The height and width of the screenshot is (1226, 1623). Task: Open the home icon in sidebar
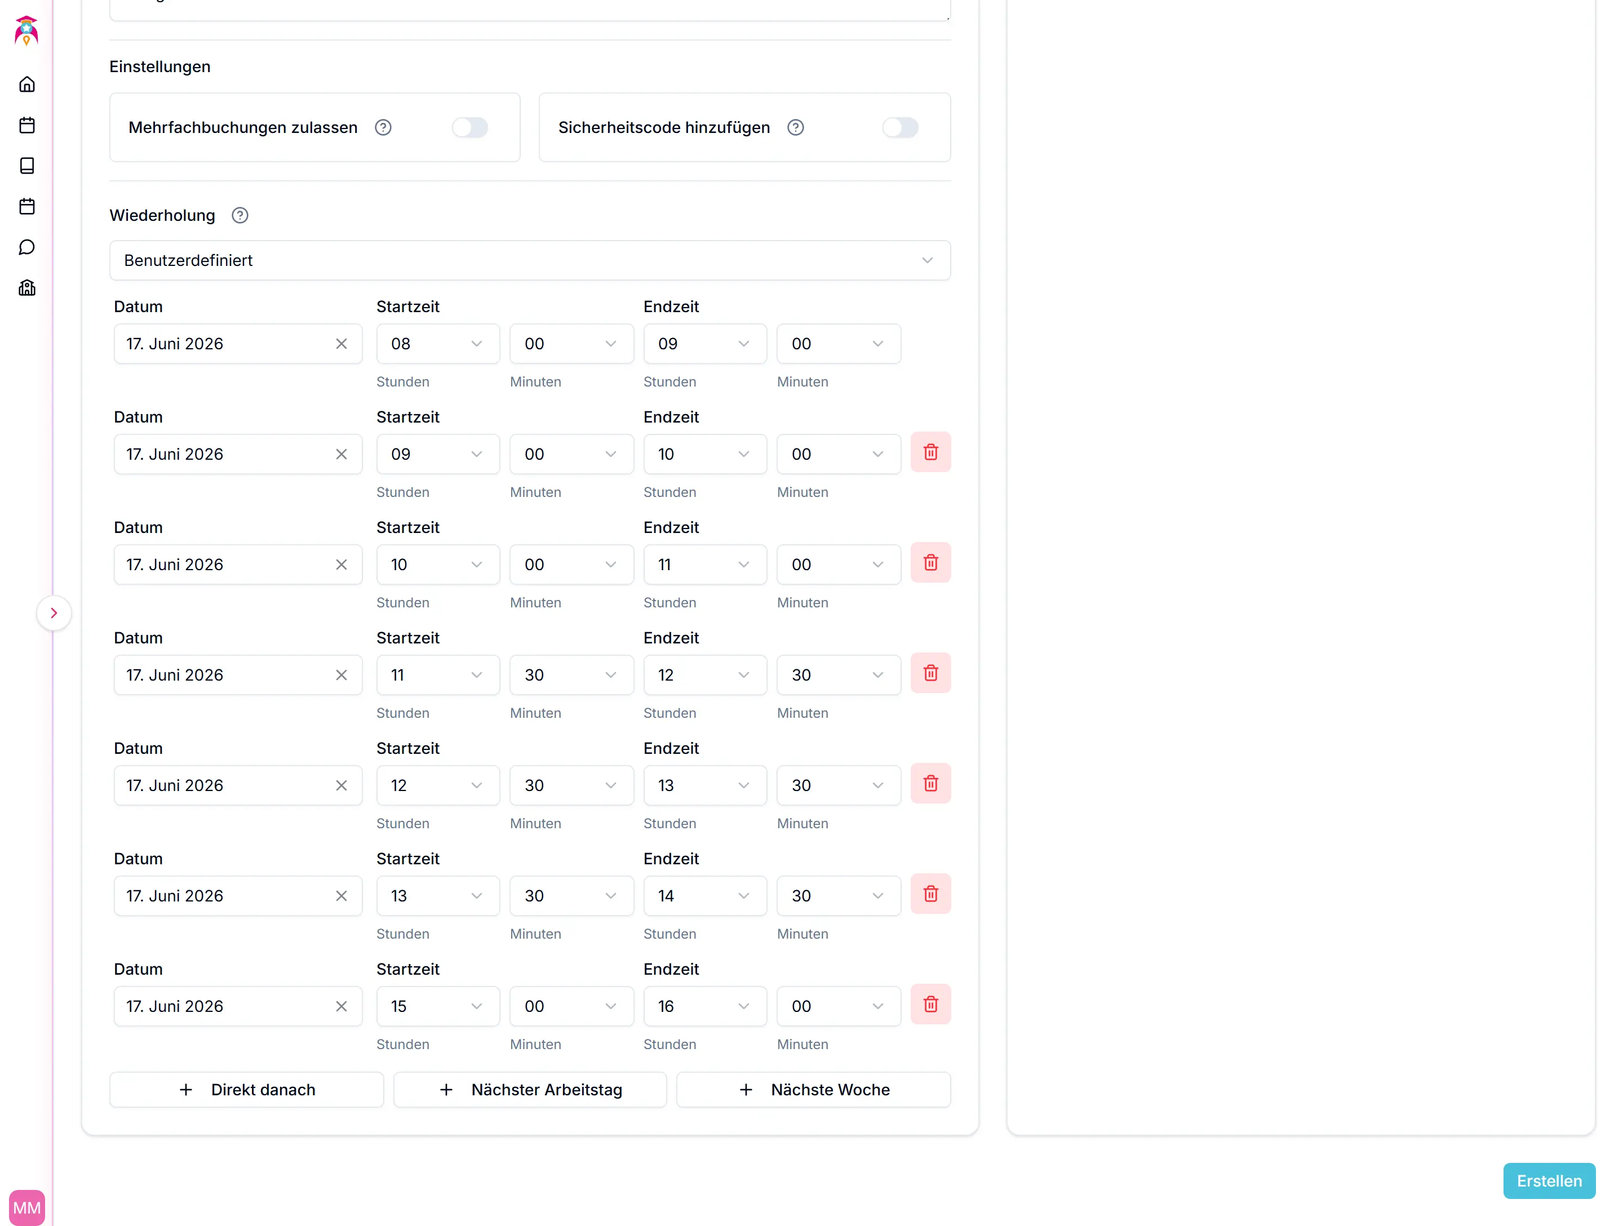pos(27,85)
